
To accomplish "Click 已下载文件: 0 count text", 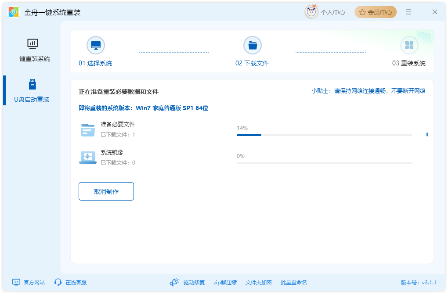I will (118, 163).
